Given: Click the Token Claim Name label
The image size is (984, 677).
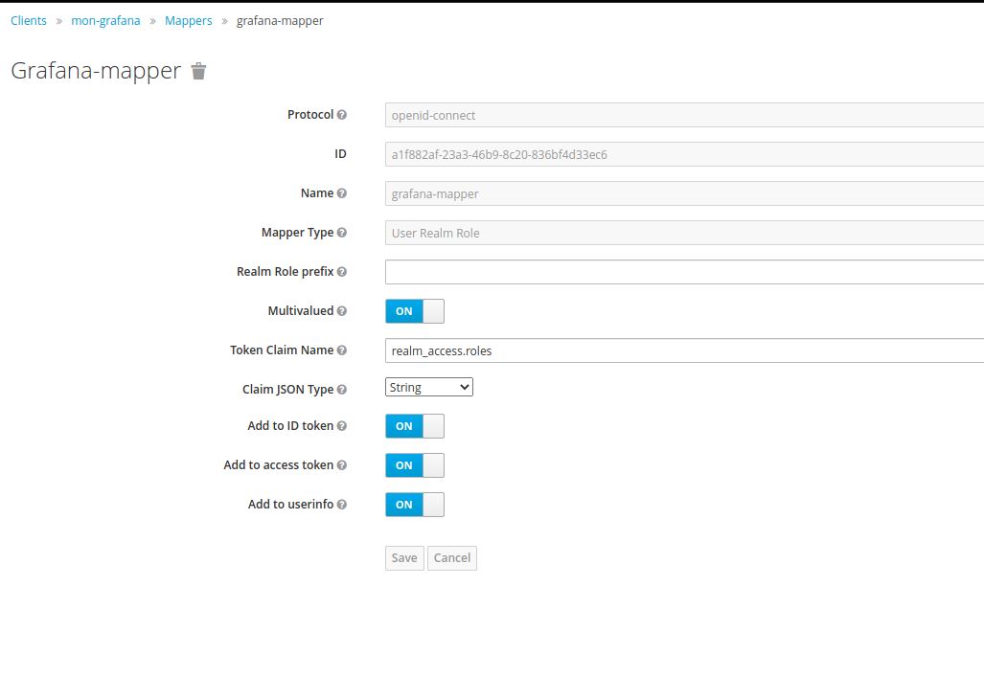Looking at the screenshot, I should pos(282,350).
